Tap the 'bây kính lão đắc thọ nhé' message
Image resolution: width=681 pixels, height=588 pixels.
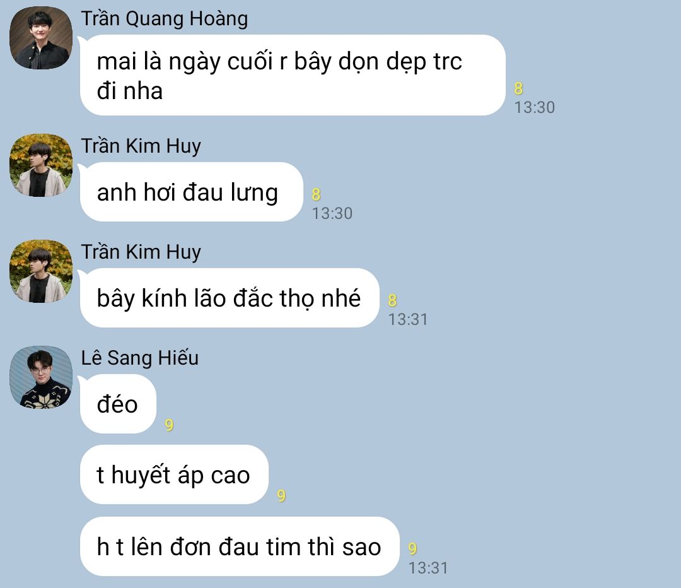[230, 298]
